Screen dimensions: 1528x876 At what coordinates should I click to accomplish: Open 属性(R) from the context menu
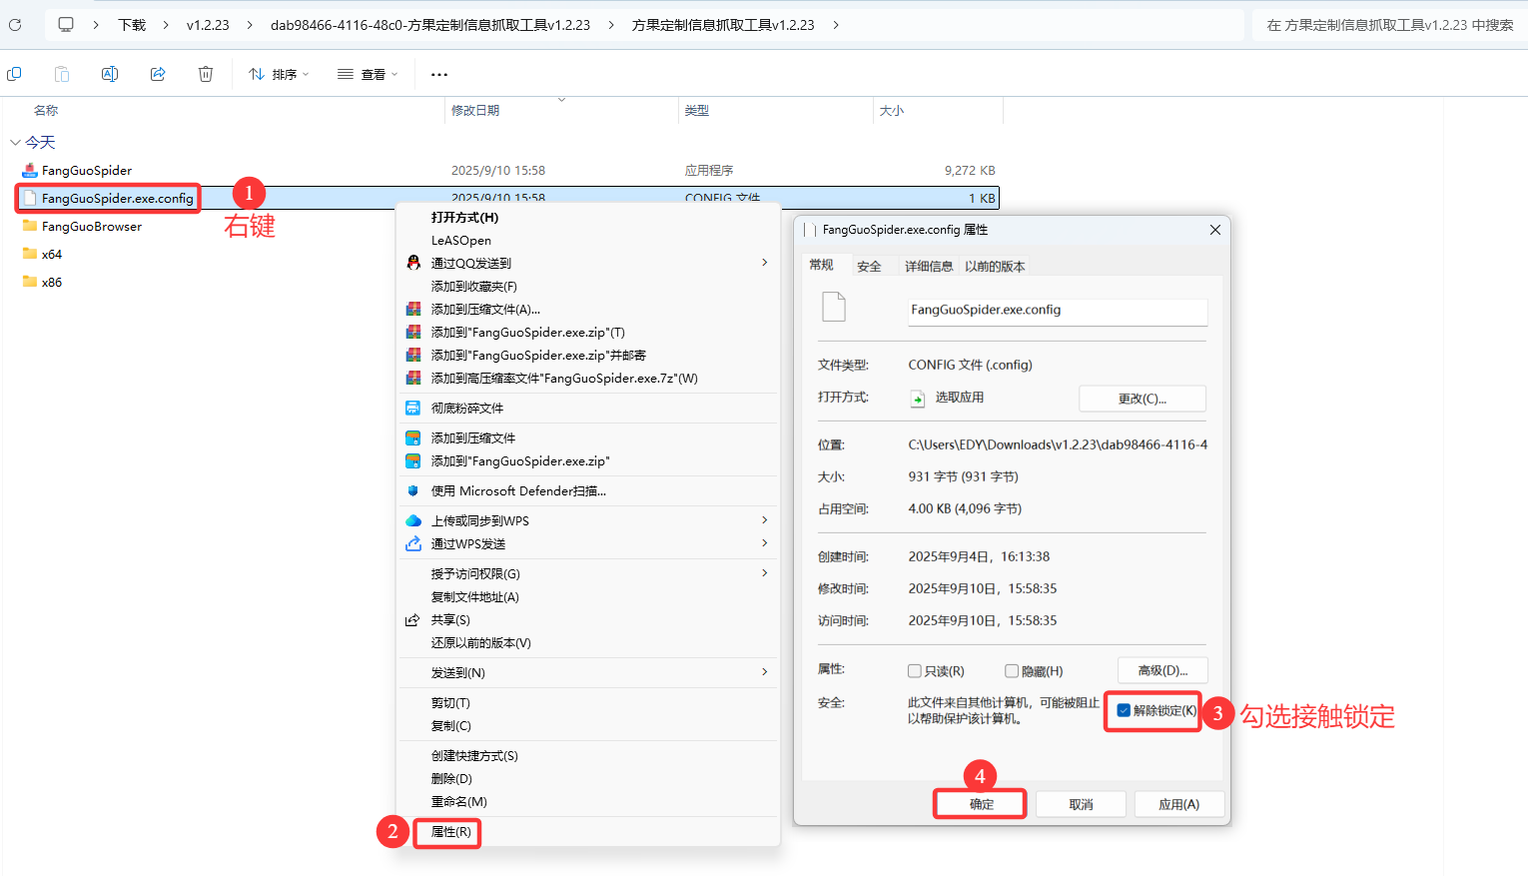point(450,832)
